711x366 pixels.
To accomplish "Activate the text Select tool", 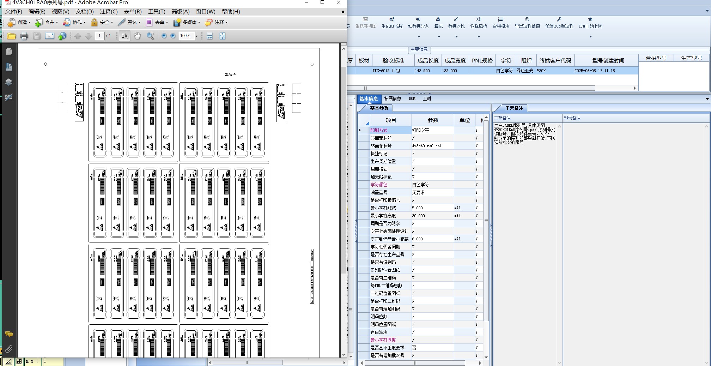I will [124, 36].
